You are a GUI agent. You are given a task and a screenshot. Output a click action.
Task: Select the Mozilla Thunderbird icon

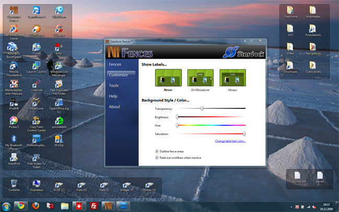14,69
